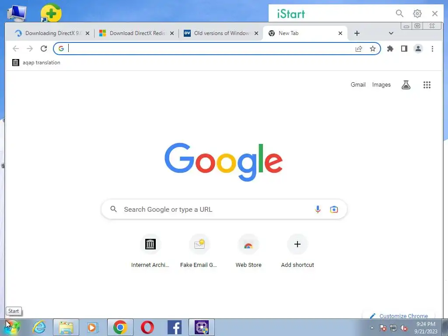Open the Search Labs flask icon
Screen dimensions: 448x336
(x=406, y=85)
